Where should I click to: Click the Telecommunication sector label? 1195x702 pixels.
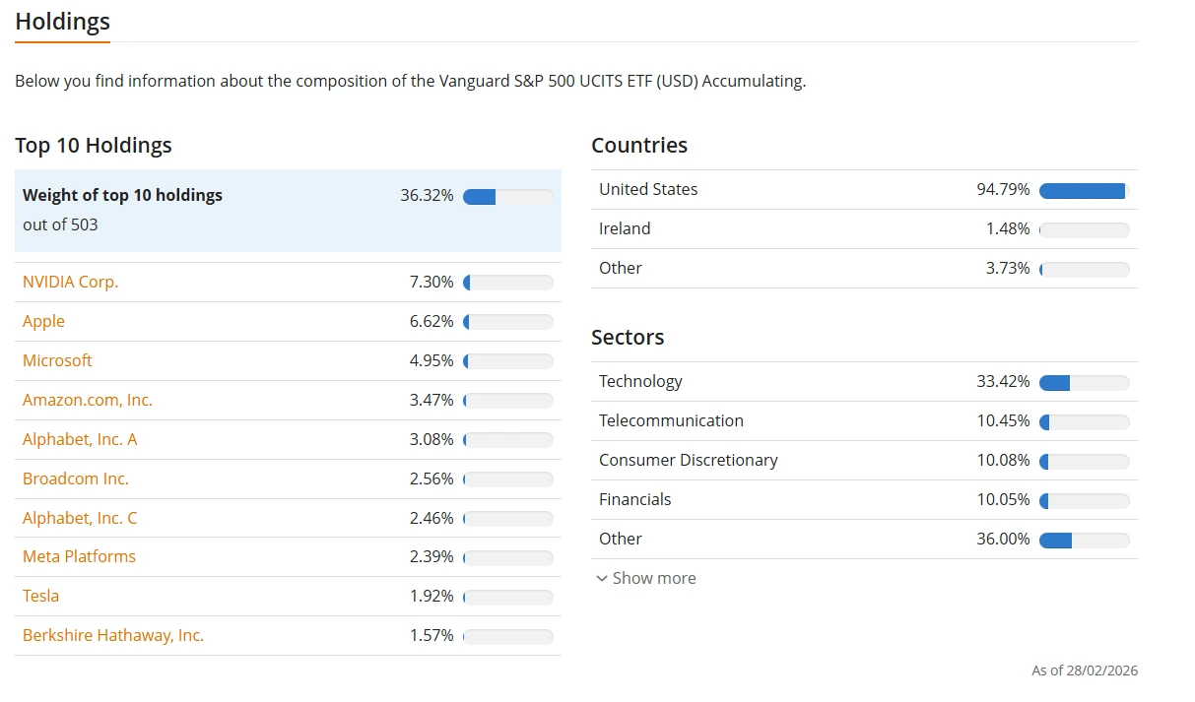[x=671, y=420]
